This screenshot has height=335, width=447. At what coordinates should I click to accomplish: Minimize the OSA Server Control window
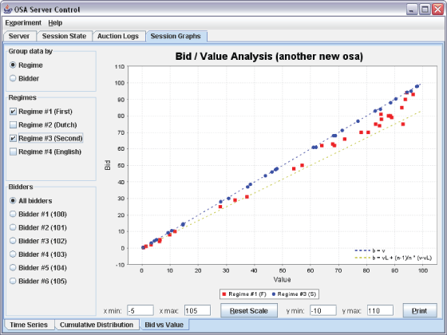412,10
